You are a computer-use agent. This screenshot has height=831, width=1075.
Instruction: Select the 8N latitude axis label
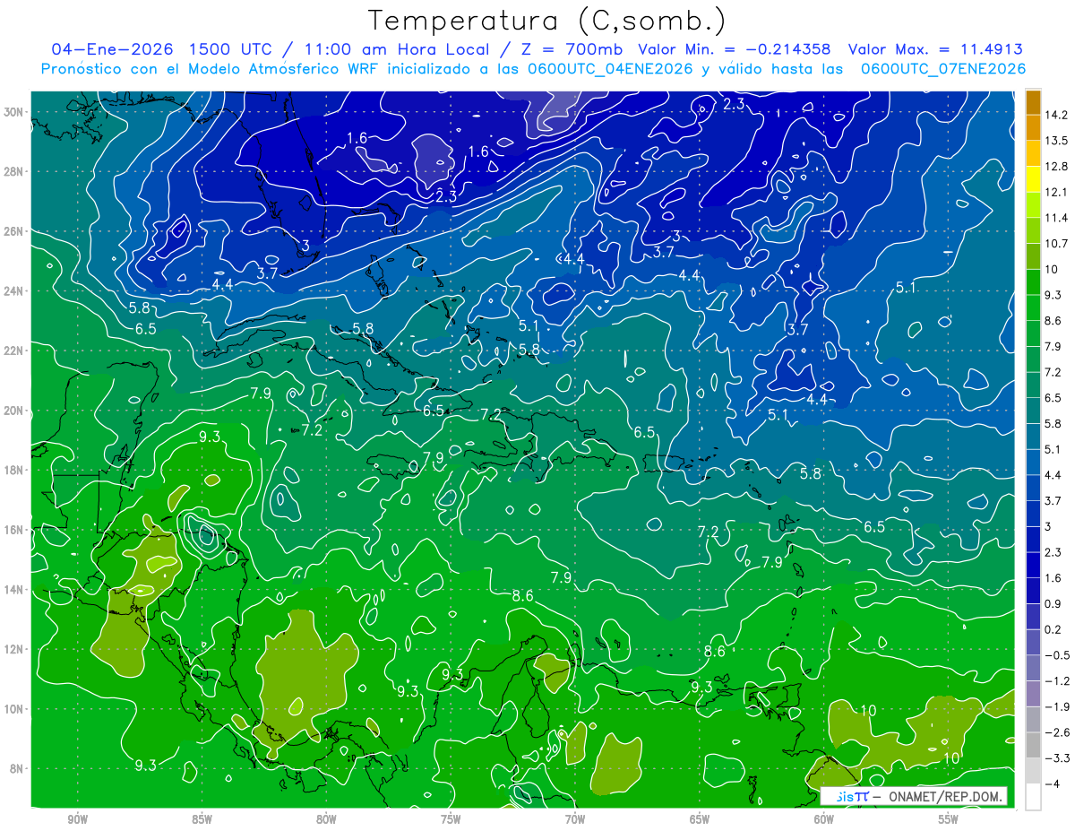tap(16, 769)
